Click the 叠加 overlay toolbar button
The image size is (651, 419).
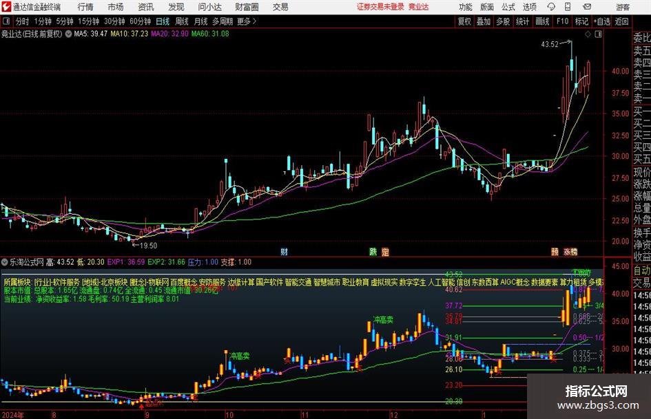pyautogui.click(x=484, y=21)
